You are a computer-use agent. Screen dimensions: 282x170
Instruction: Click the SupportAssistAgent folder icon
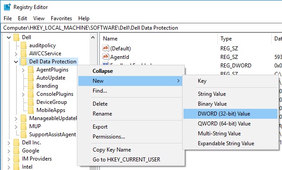point(23,134)
